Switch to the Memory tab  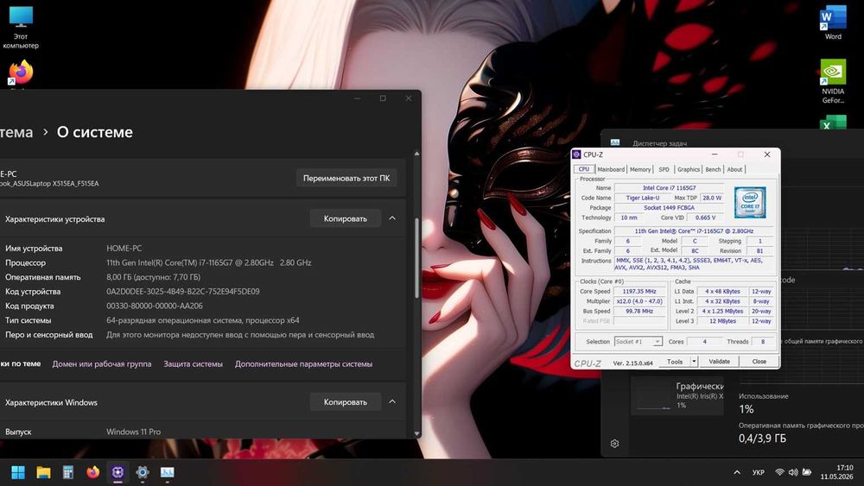point(639,169)
